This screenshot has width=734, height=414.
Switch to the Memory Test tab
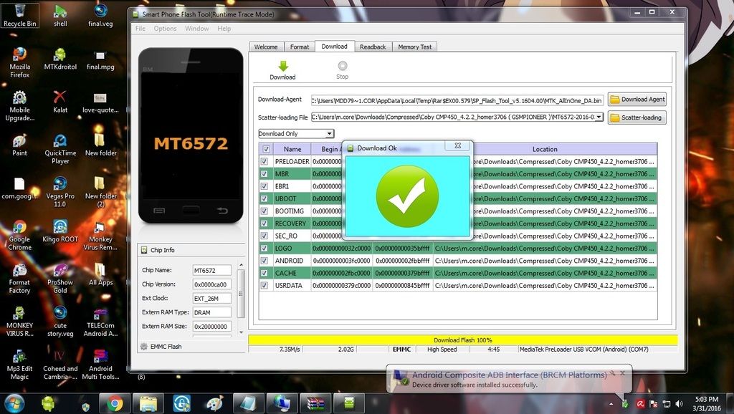click(415, 47)
